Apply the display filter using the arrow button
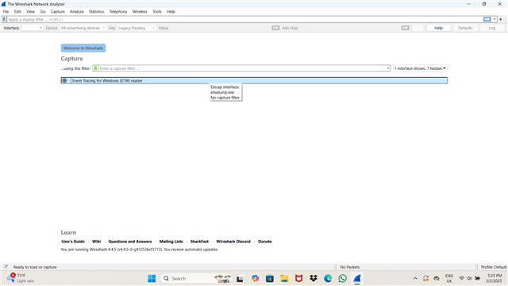Screen dimensions: 508x286 [x=487, y=19]
